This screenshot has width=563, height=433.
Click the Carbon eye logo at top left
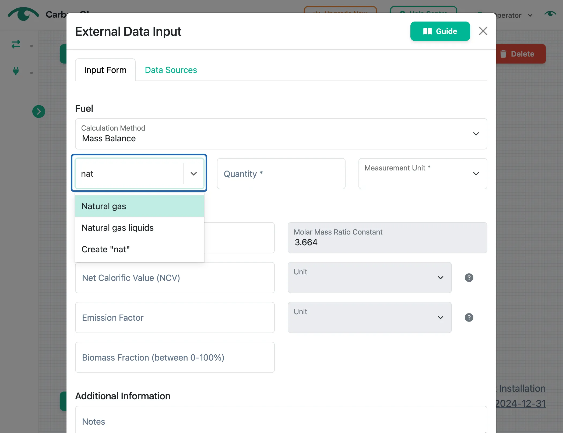click(x=24, y=14)
